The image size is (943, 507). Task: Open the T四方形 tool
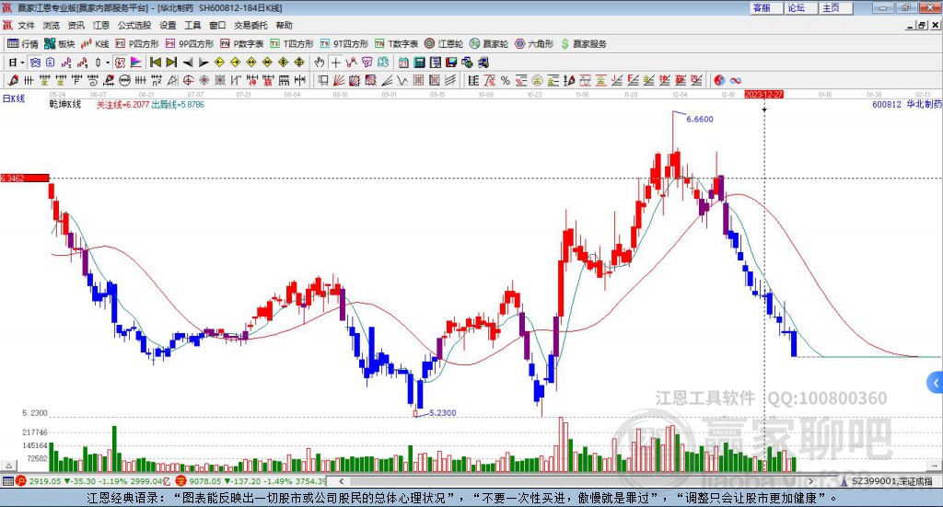tap(292, 44)
